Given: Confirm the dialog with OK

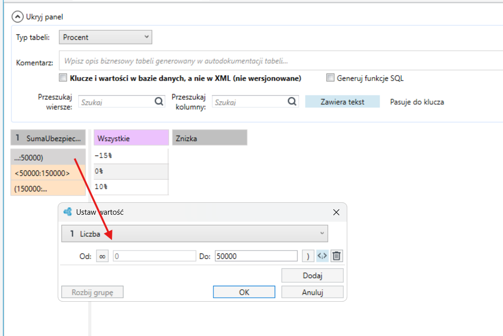Looking at the screenshot, I should (x=244, y=292).
